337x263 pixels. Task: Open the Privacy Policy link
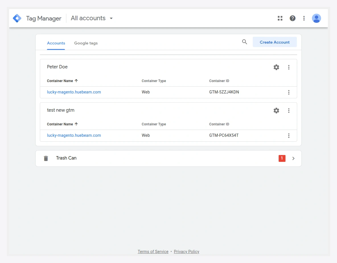(186, 251)
